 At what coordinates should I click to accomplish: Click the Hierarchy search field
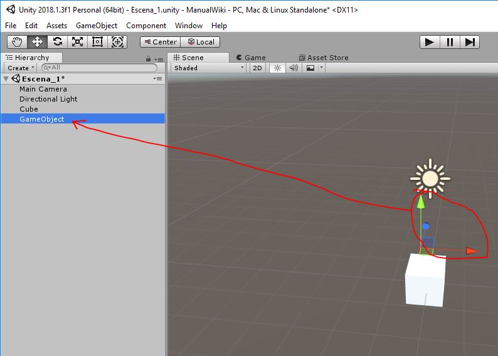tap(99, 68)
